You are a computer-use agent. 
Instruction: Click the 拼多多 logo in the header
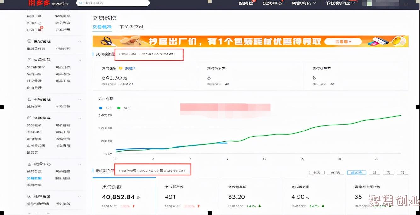tap(39, 3)
